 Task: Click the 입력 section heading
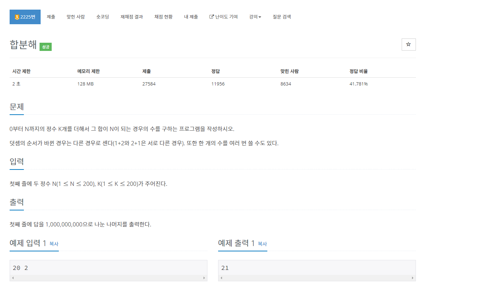17,161
